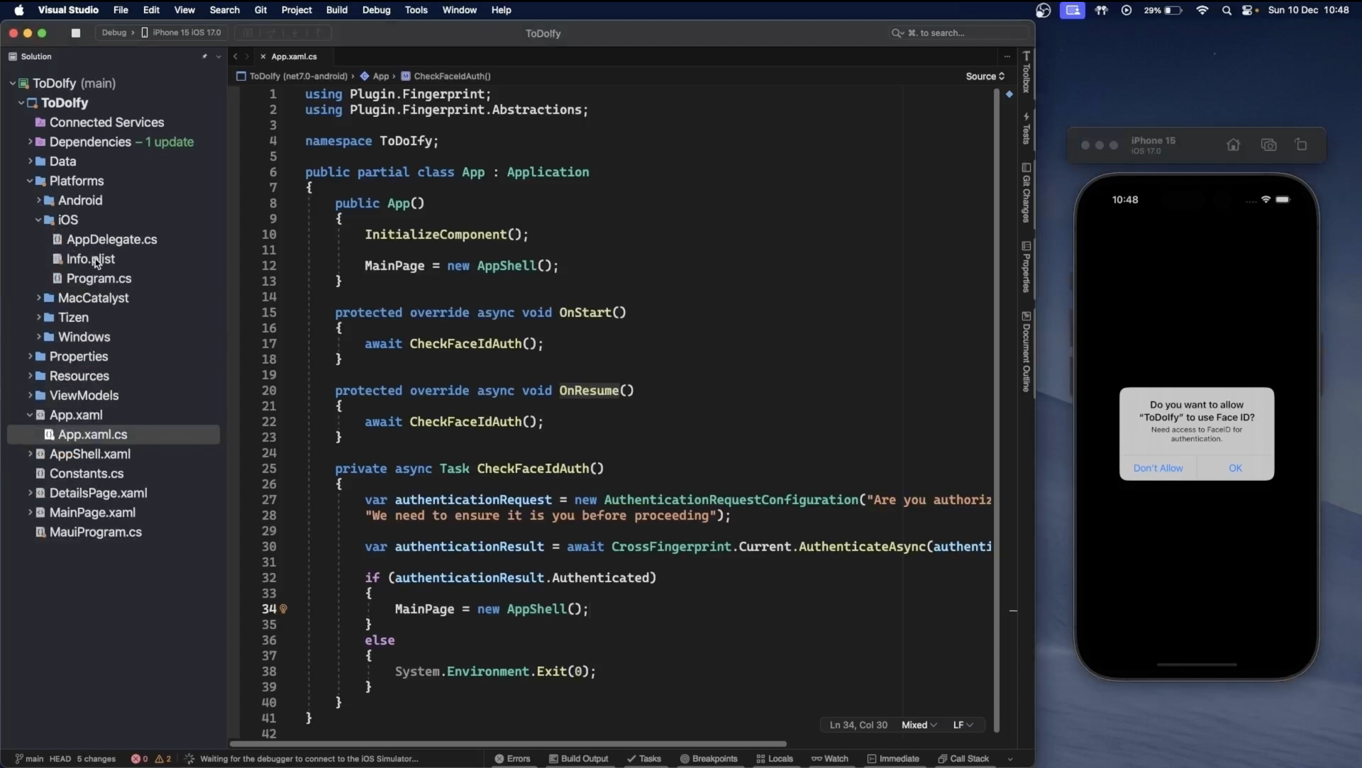Open macOS Spotlight search icon

[1227, 10]
